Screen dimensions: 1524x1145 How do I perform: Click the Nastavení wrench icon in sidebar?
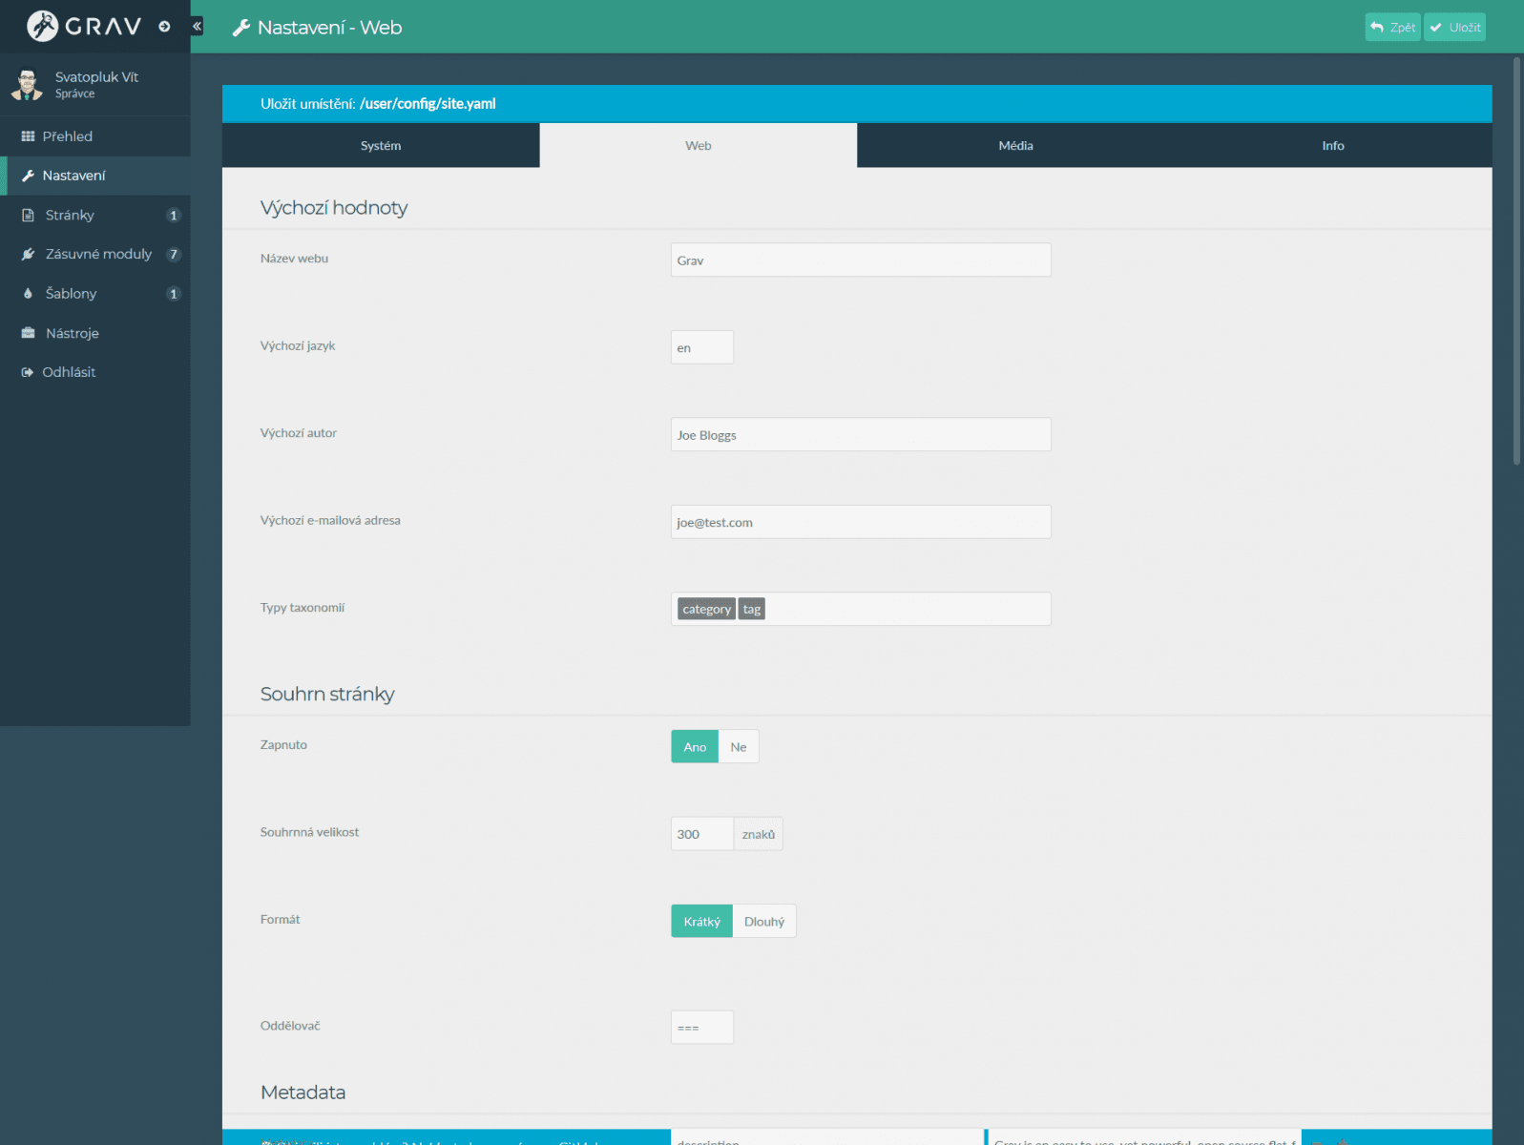pos(28,176)
